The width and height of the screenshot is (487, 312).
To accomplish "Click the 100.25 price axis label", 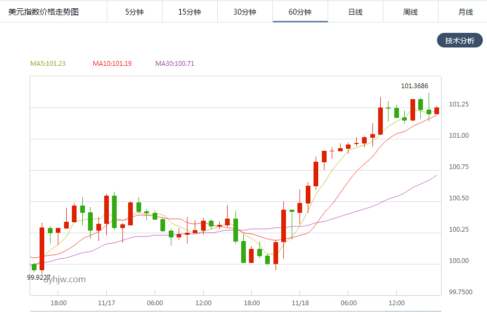I will click(459, 230).
